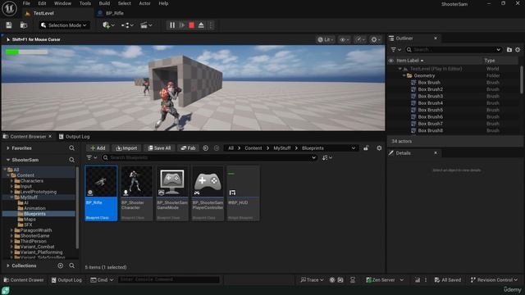Open the Content Drawer
525x295 pixels.
[x=24, y=280]
